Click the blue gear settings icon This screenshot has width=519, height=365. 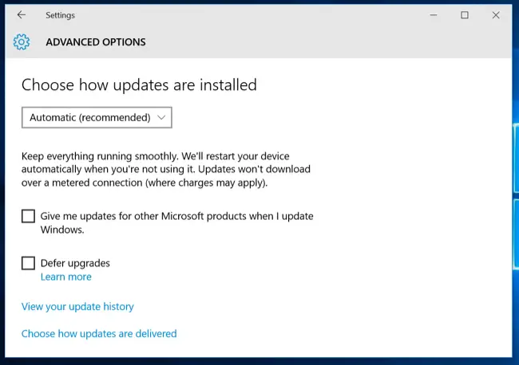coord(22,42)
